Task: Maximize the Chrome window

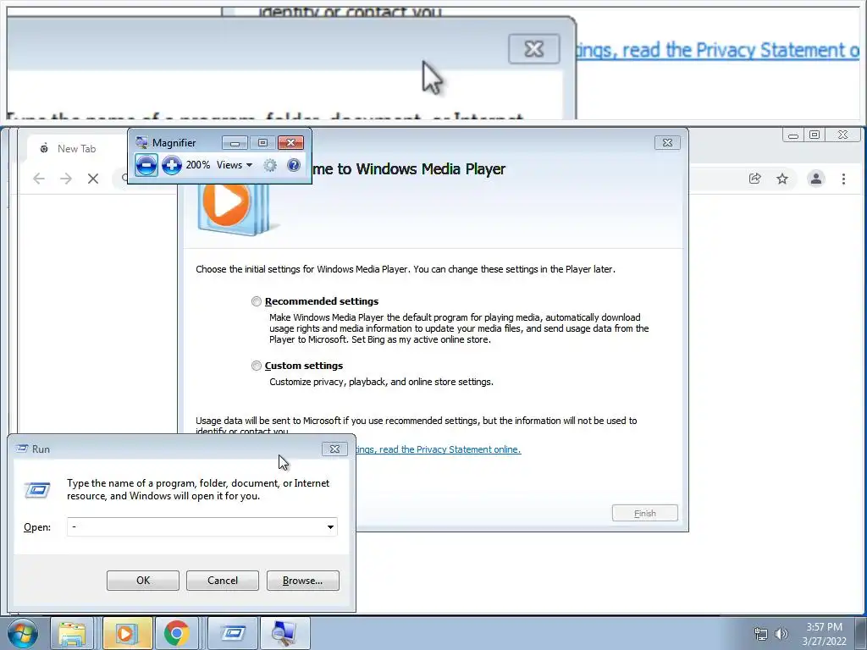Action: coord(814,135)
